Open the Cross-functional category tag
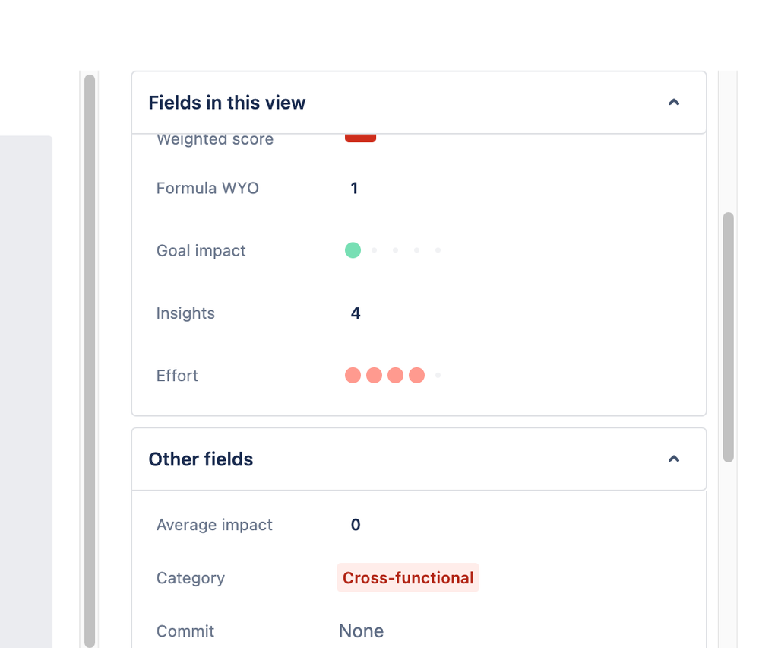 tap(408, 578)
